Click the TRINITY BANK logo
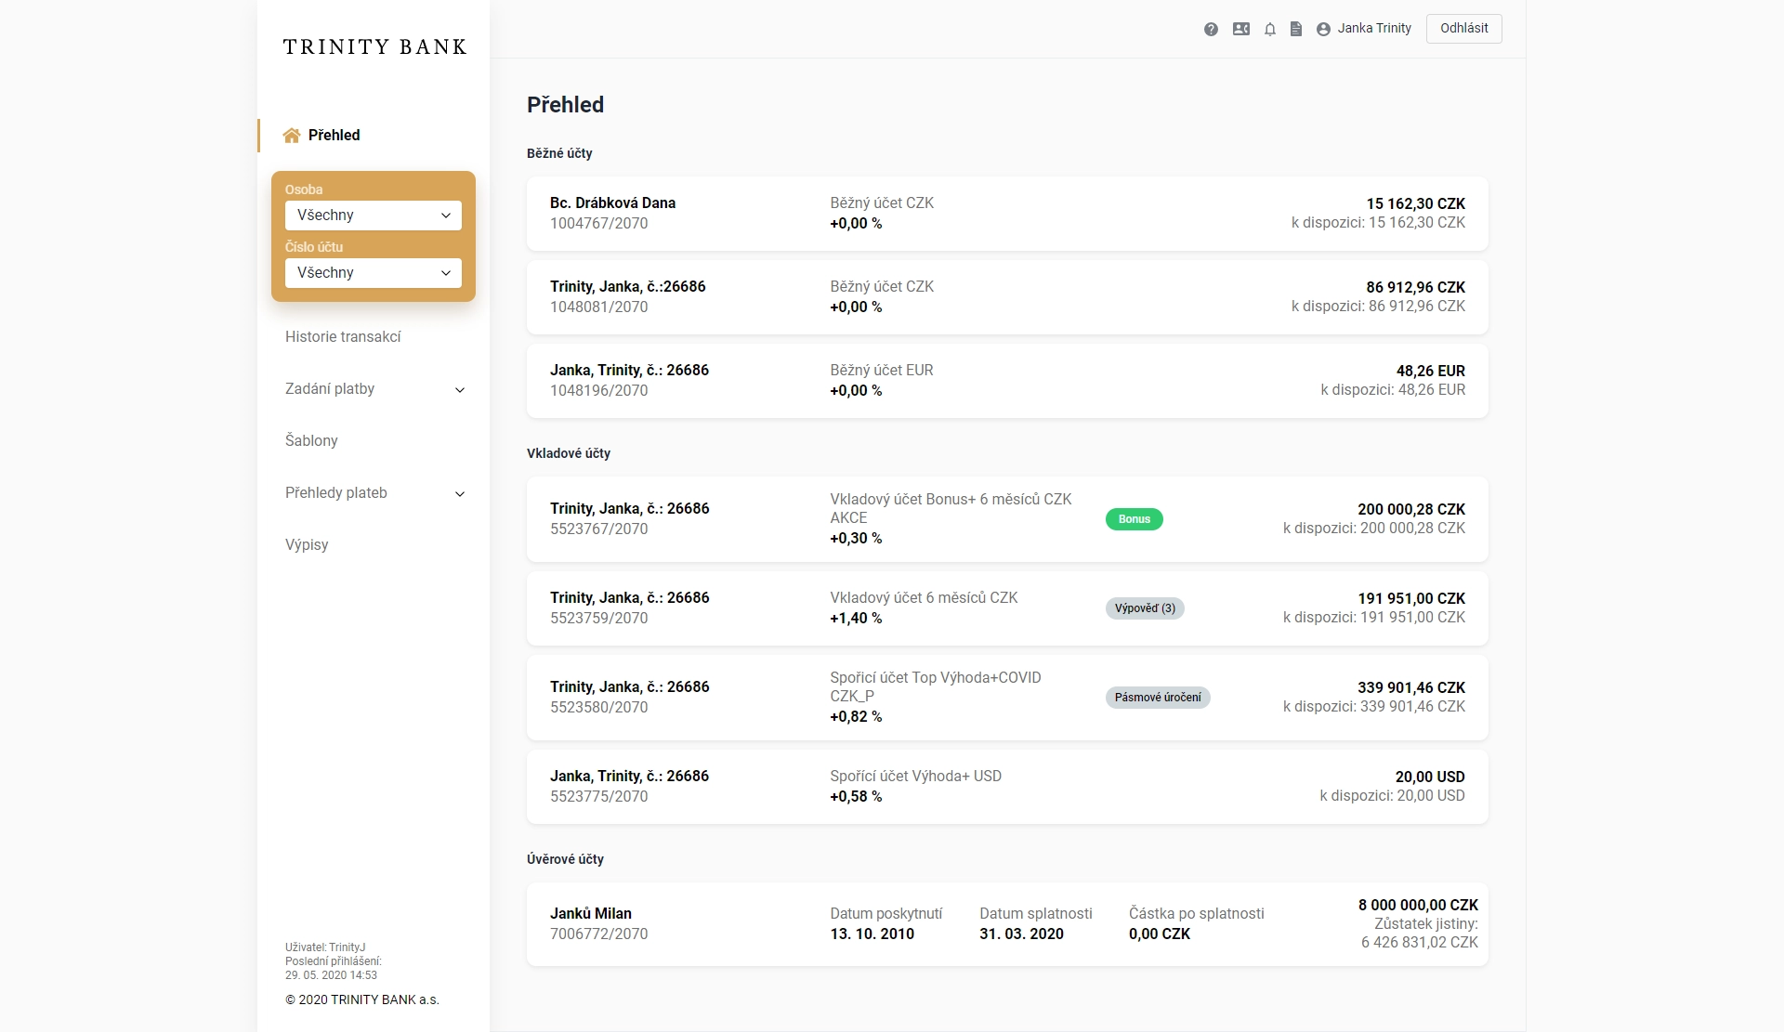The image size is (1784, 1032). point(374,46)
